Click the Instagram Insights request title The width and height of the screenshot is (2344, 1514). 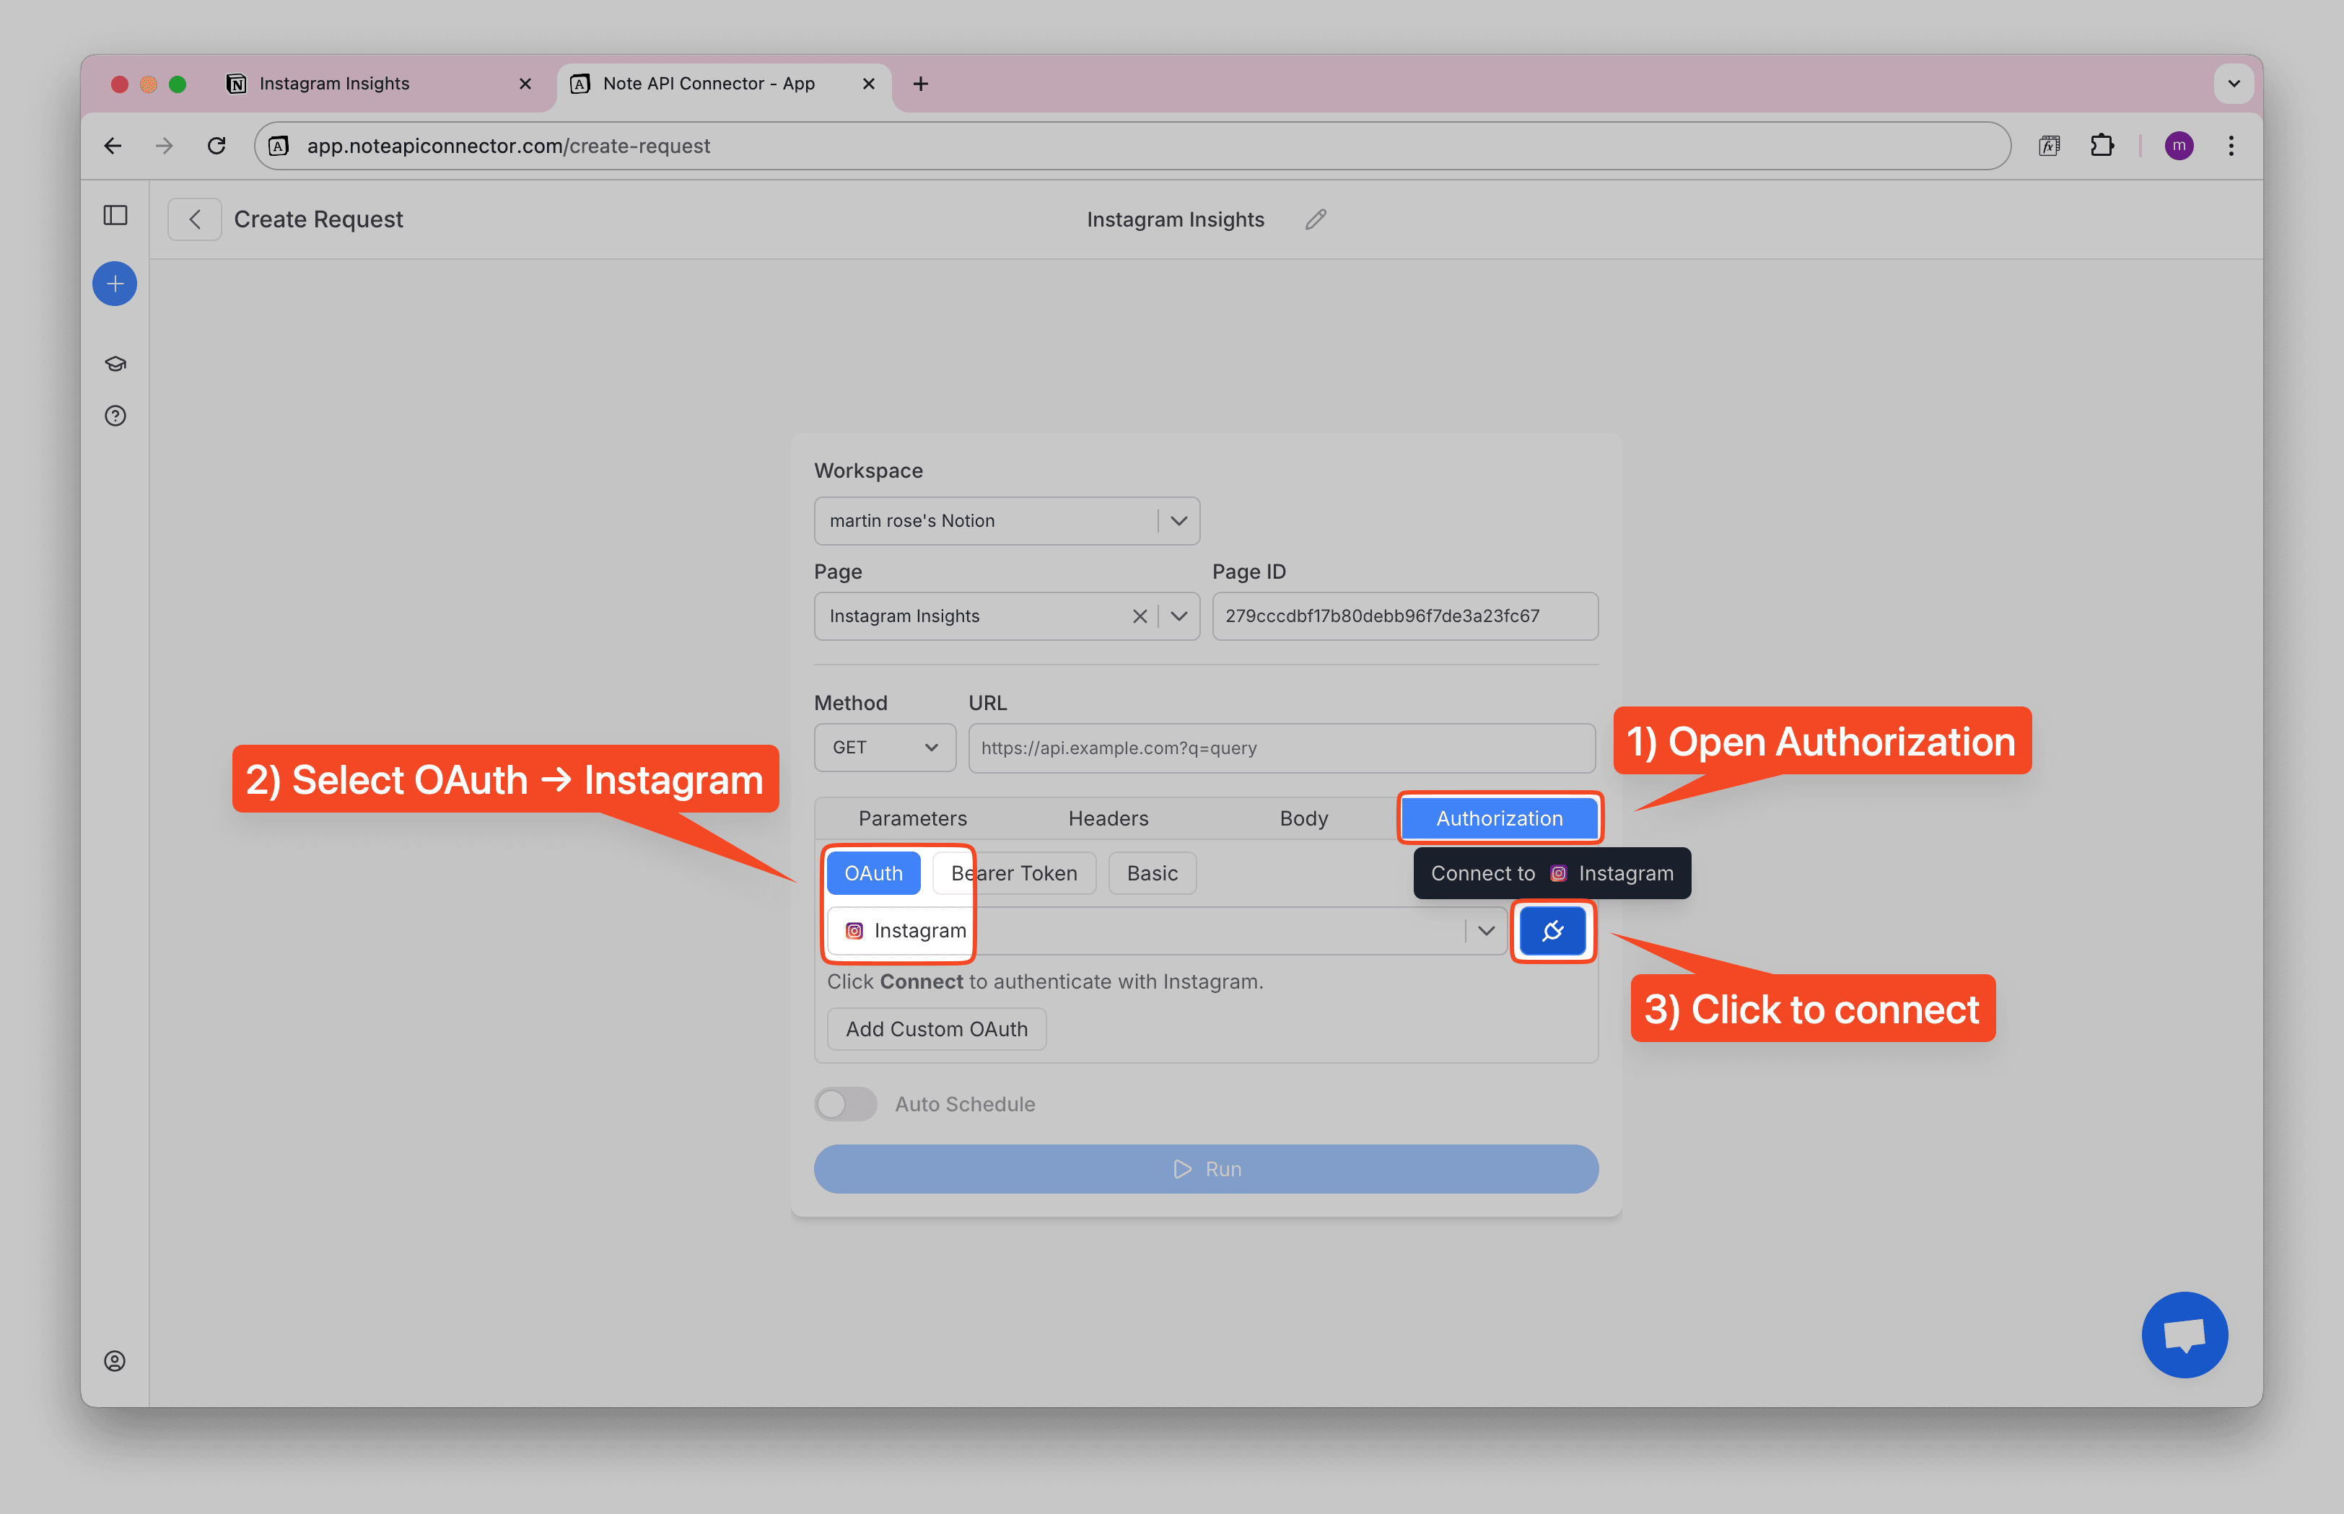coord(1175,219)
